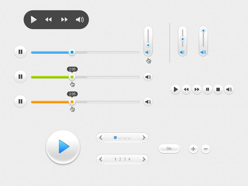Click rewind in the dark pill player
248x186 pixels.
point(48,20)
